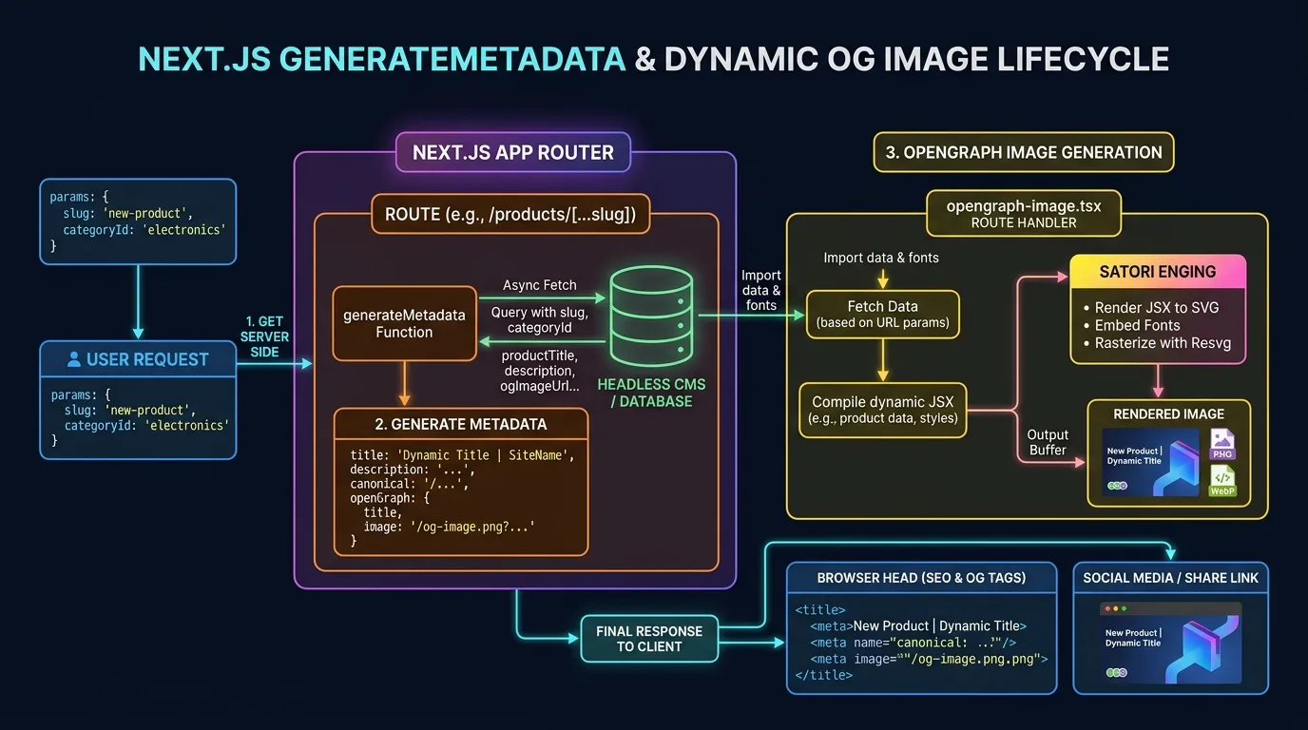This screenshot has width=1308, height=730.
Task: Click 'Async Fetch' text
Action: pyautogui.click(x=540, y=285)
